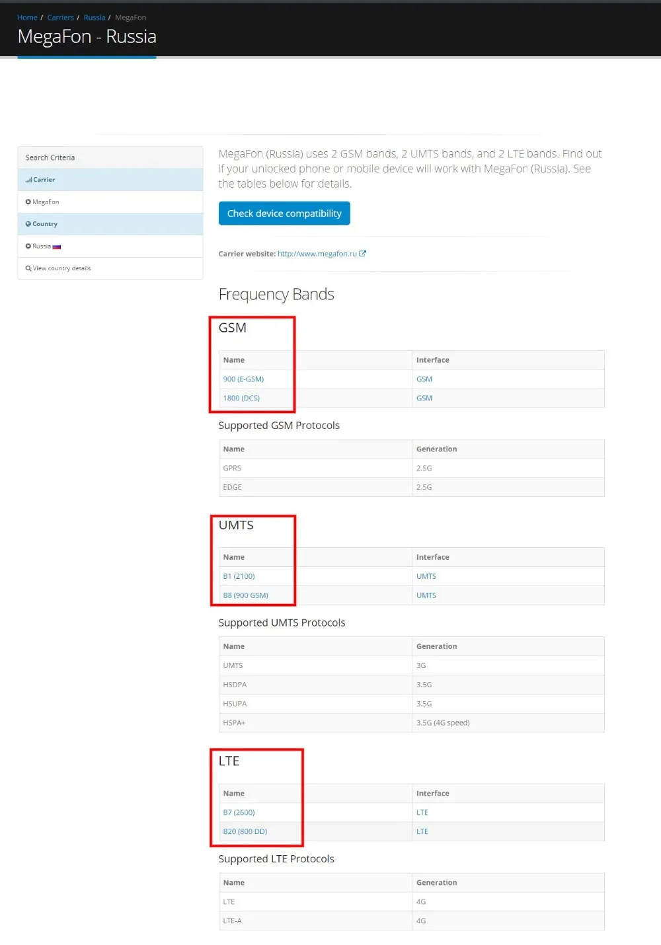Remove the Russia filter using its x icon
Screen dimensions: 661x945
coord(28,246)
